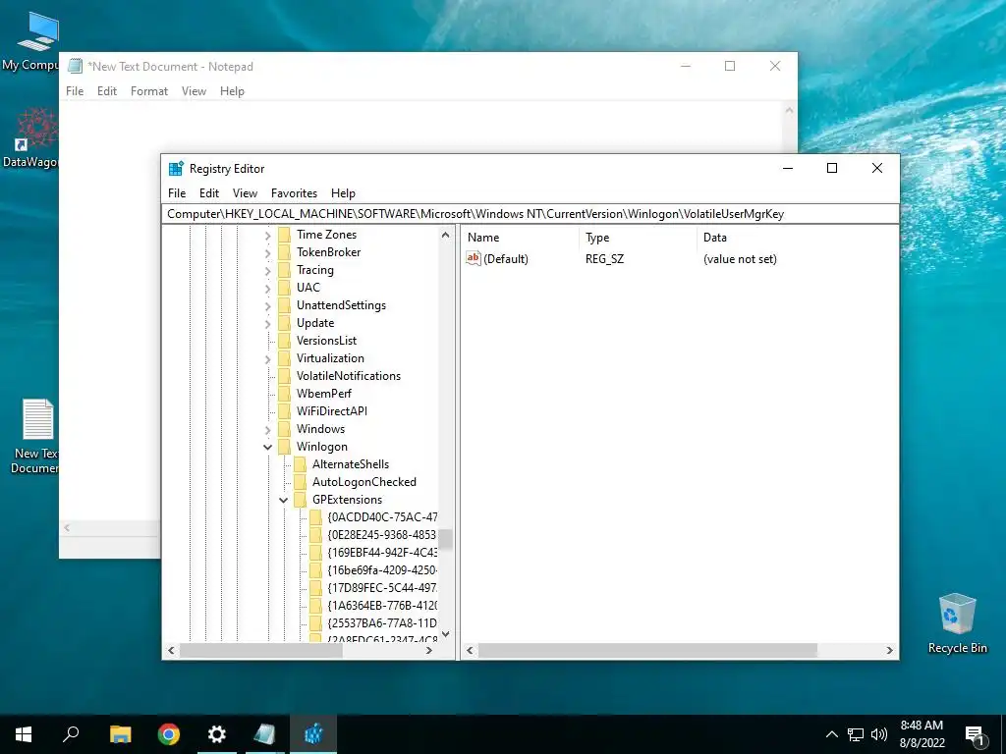Expand the Tracing key
Image resolution: width=1006 pixels, height=754 pixels.
point(267,271)
